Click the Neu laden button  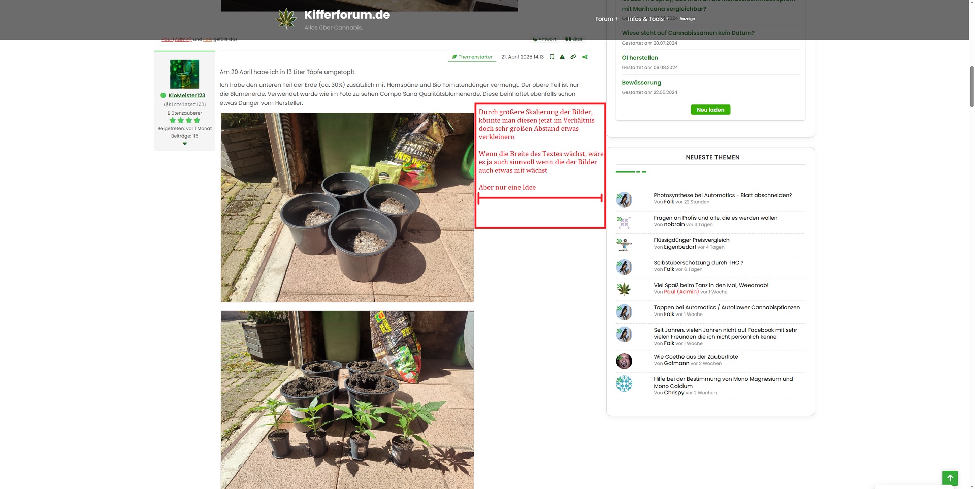(710, 110)
